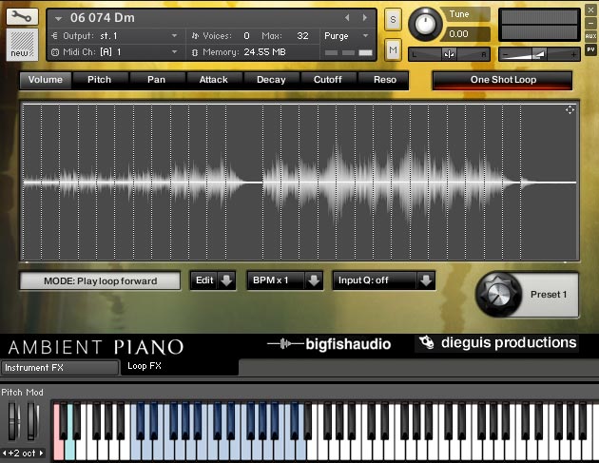The width and height of the screenshot is (599, 463).
Task: Open the BPM x 1 dropdown arrow
Action: (314, 280)
